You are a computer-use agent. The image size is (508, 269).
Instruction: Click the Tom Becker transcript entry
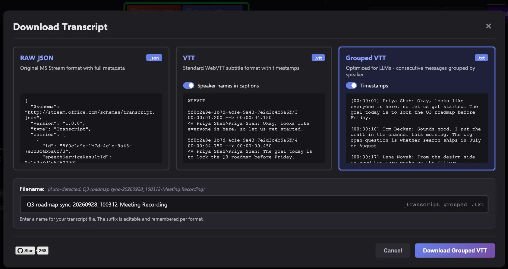(x=416, y=137)
